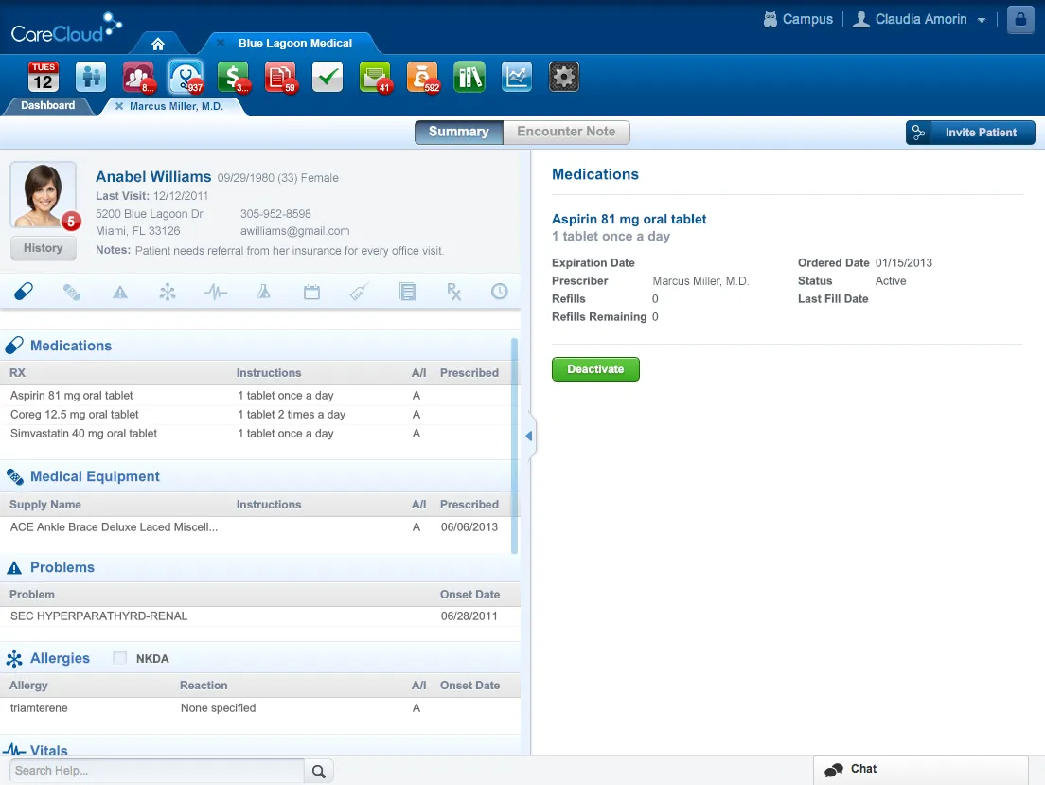Check the NKDA checkbox under Allergies

120,658
